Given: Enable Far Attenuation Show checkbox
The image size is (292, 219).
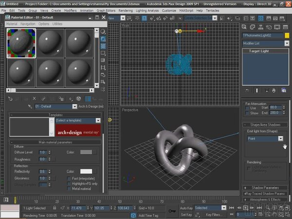Looking at the screenshot, I should (x=247, y=113).
